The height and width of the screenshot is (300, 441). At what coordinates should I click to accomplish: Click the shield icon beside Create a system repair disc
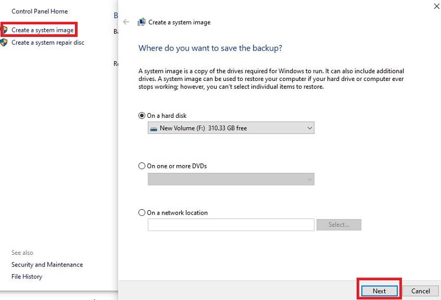[x=4, y=42]
